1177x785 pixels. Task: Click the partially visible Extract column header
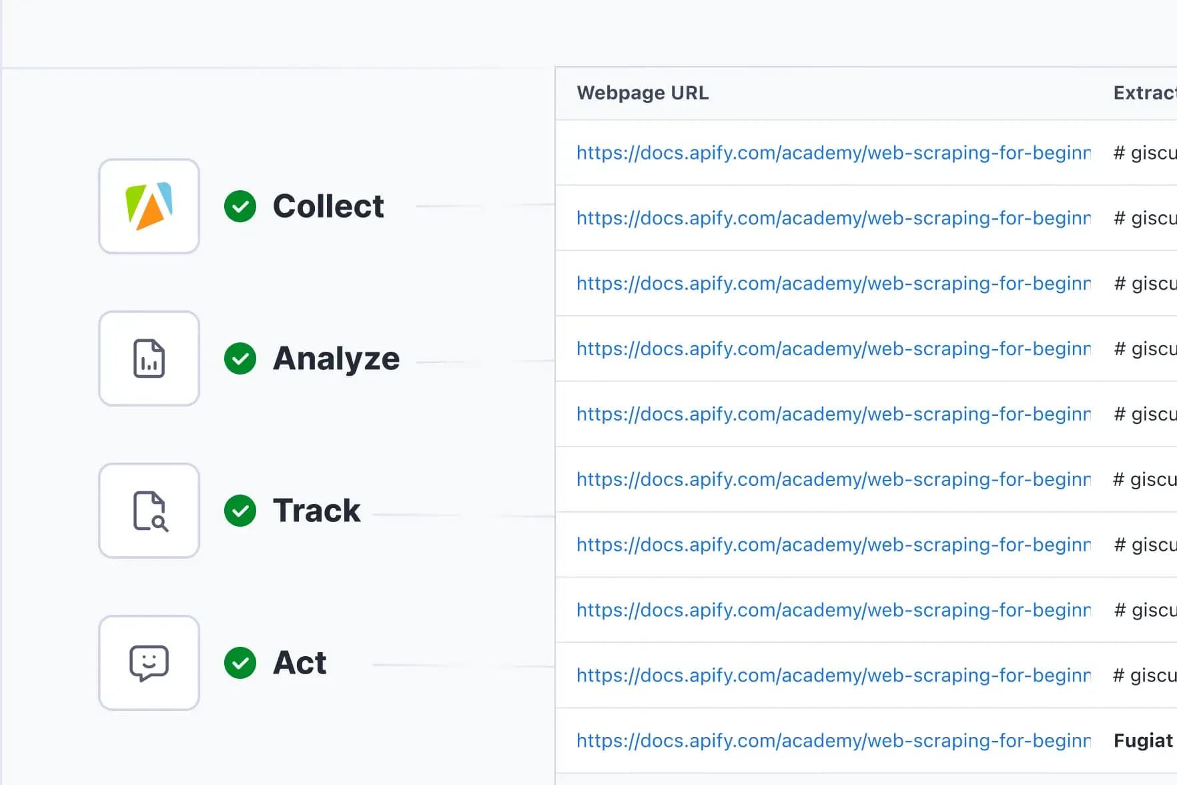point(1144,93)
